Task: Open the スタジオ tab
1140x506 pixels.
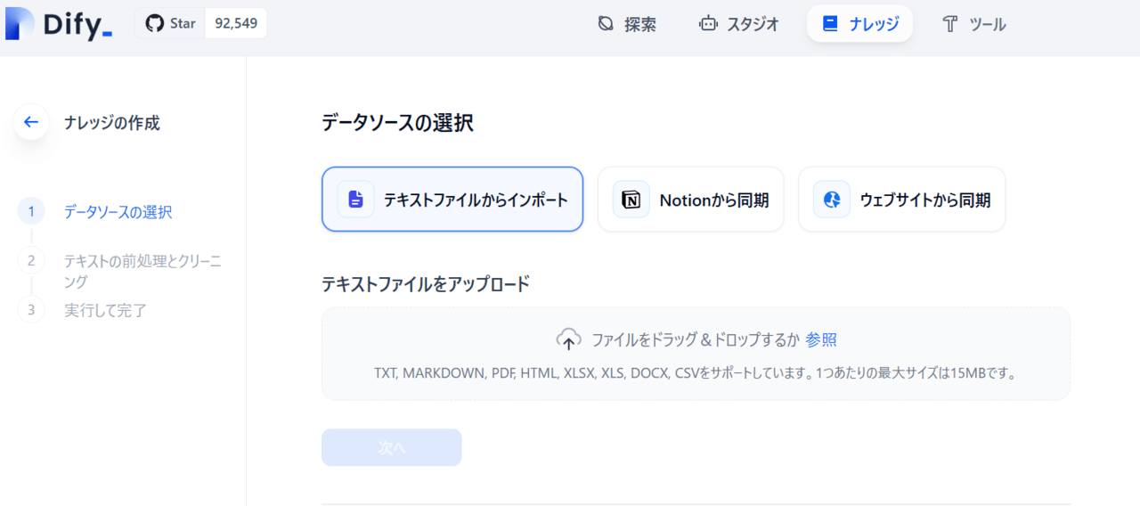Action: pos(738,24)
